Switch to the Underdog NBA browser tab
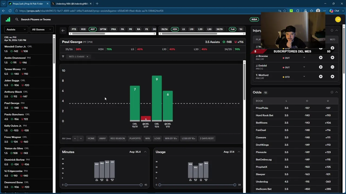346x194 pixels. tap(71, 4)
